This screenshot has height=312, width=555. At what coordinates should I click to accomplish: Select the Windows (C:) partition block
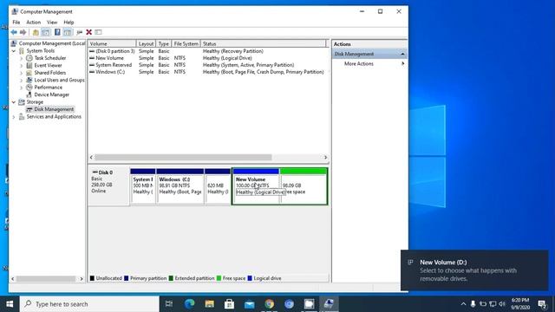(180, 186)
